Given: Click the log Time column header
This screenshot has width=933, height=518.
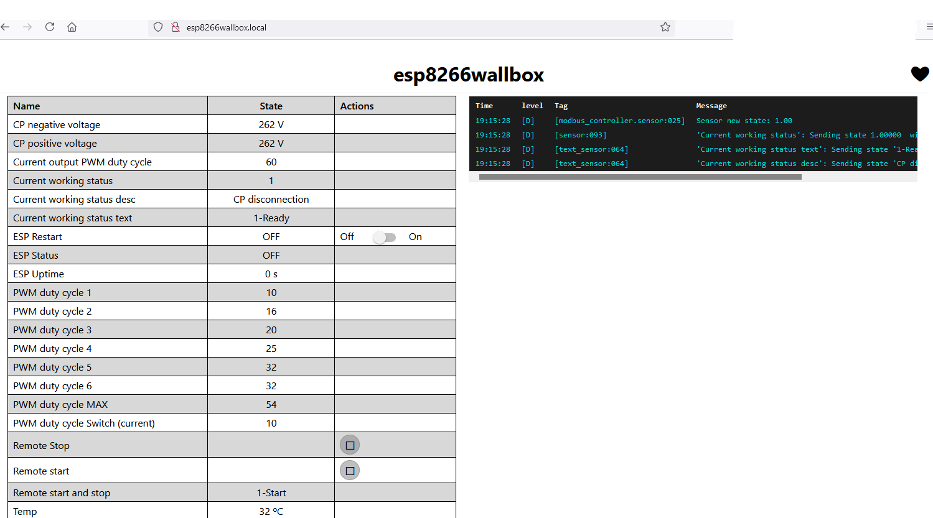Looking at the screenshot, I should tap(484, 106).
